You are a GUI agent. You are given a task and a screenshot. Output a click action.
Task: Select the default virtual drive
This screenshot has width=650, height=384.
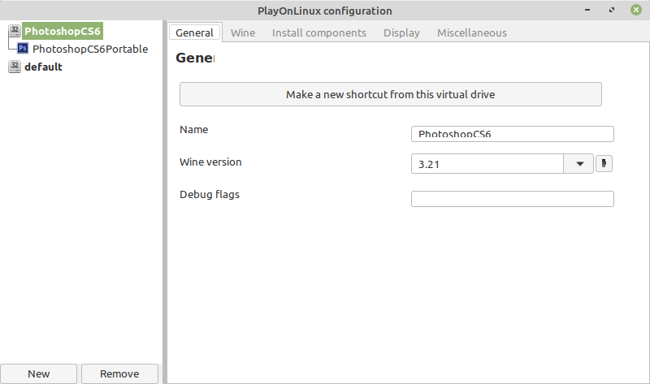point(43,67)
